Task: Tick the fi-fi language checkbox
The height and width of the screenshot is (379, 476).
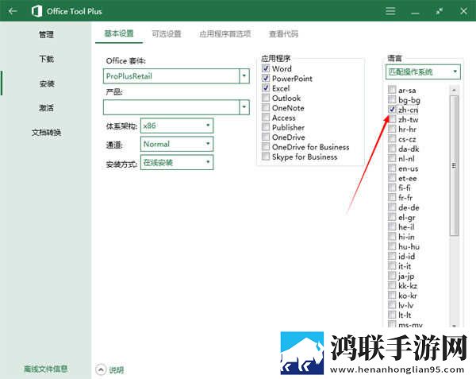Action: tap(392, 188)
